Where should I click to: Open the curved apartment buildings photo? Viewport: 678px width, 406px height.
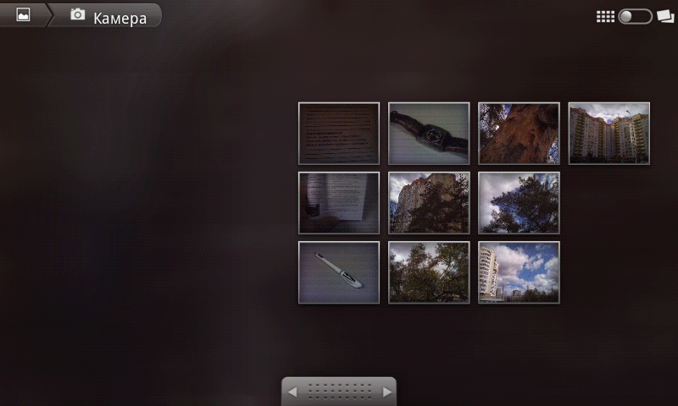[609, 134]
